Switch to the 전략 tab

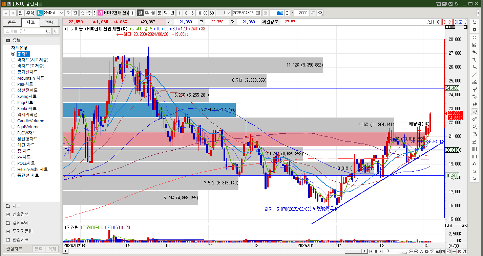(49, 22)
